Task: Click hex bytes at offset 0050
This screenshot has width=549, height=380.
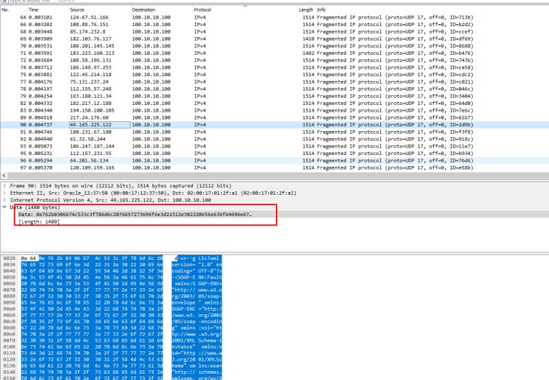Action: [x=92, y=277]
